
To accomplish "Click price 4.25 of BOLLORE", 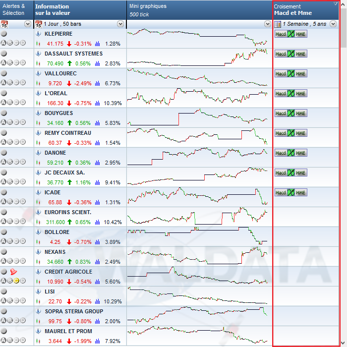I will (55, 242).
